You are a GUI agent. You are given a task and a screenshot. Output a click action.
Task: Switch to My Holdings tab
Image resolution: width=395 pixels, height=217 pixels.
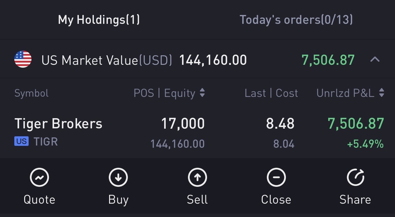coord(99,20)
